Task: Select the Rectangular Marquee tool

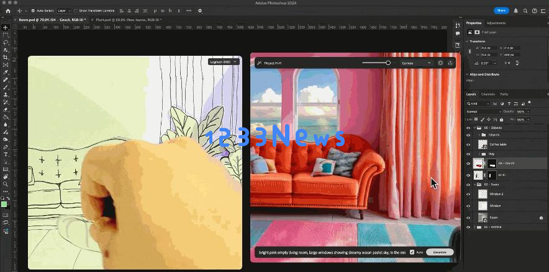Action: (5, 35)
